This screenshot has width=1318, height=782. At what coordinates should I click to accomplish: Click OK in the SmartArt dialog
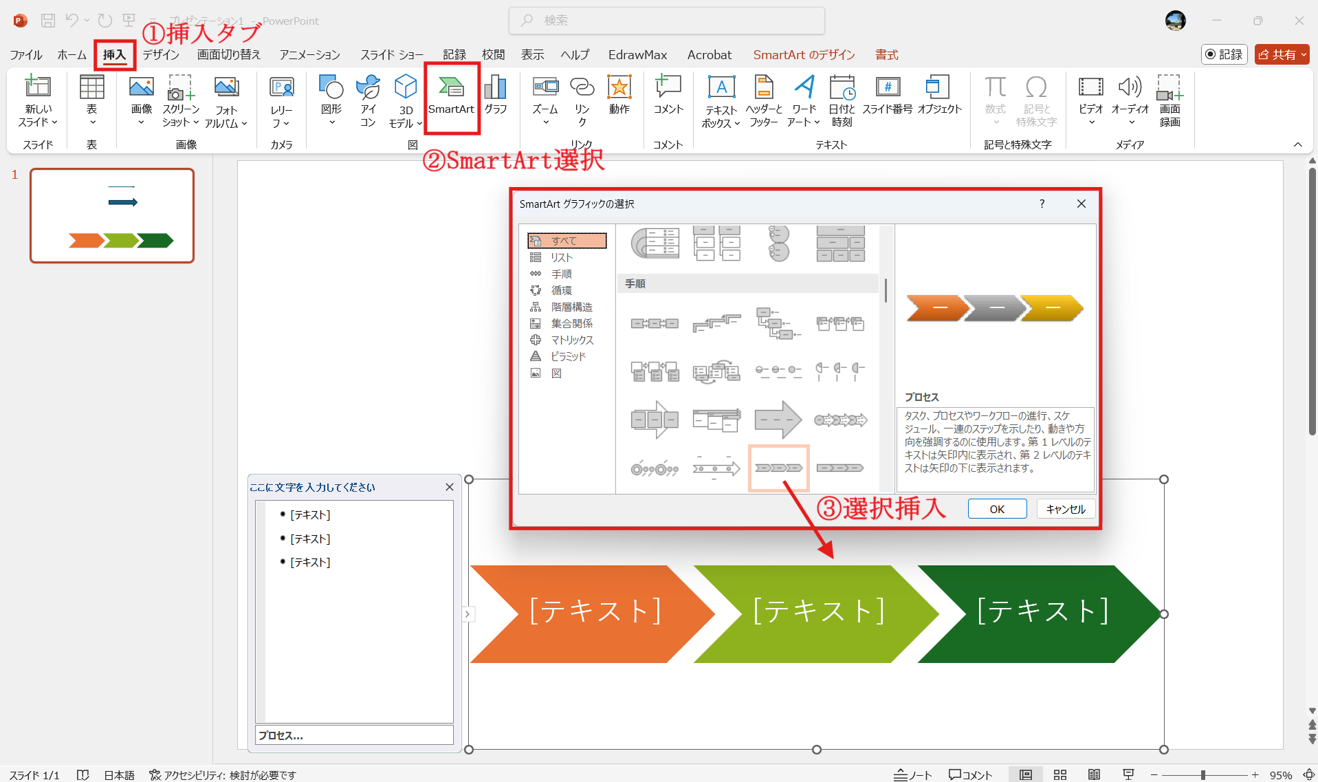(997, 509)
